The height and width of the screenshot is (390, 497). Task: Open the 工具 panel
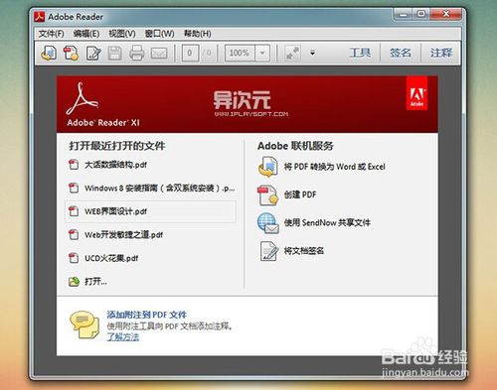coord(360,53)
